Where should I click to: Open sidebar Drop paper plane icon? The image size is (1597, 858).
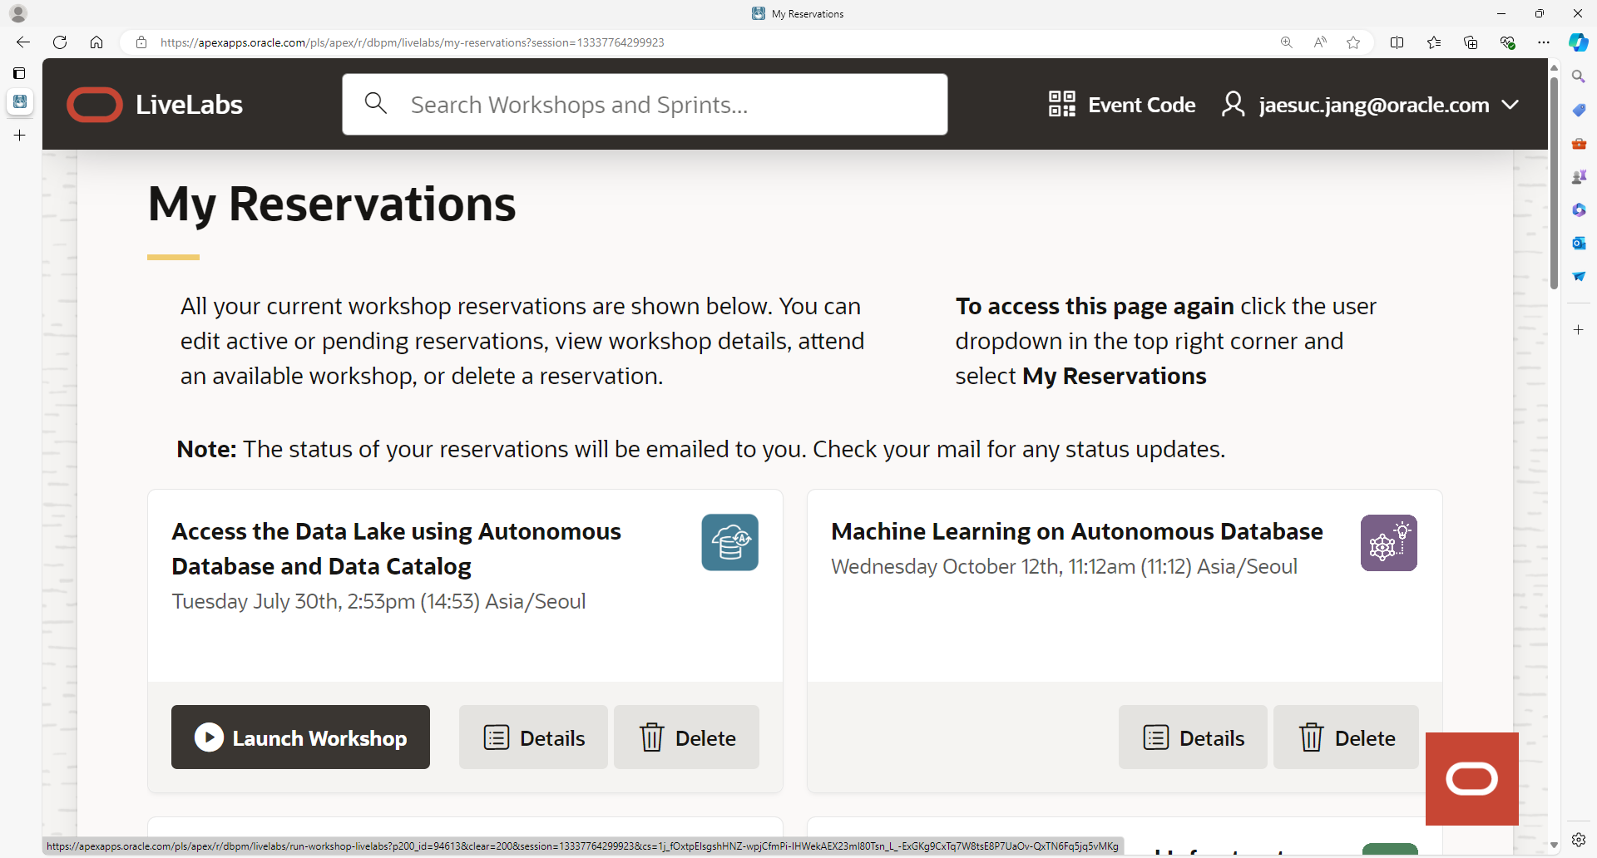point(1579,276)
